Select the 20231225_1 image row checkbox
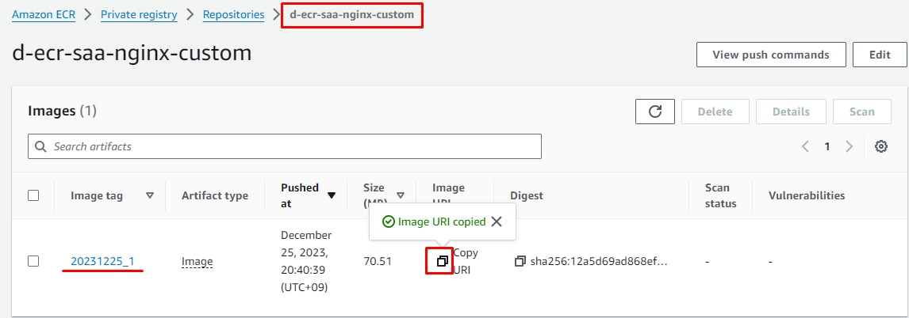This screenshot has height=318, width=909. (33, 261)
